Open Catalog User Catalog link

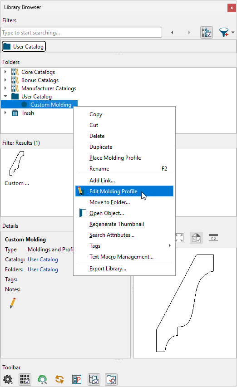tap(43, 260)
